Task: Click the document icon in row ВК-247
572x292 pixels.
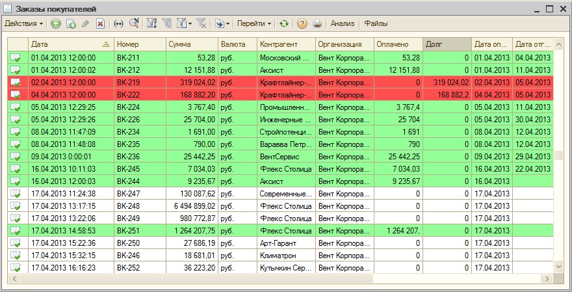Action: coord(16,194)
